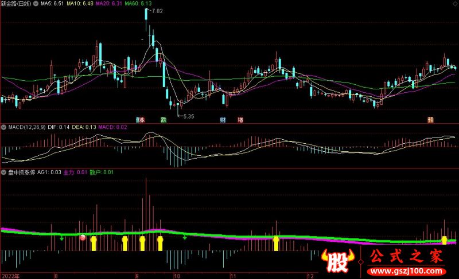Click the MA60: 6.13 value
459x279 pixels.
[138, 3]
